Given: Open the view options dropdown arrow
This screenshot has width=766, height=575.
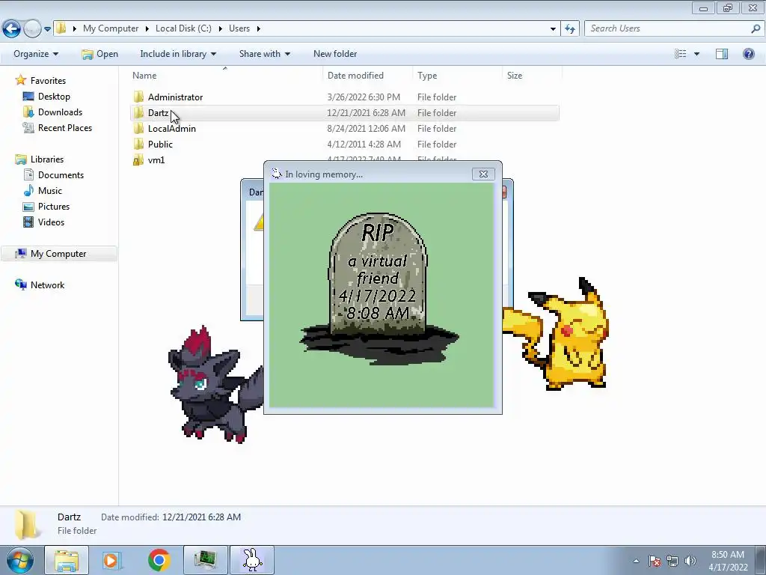Looking at the screenshot, I should click(x=696, y=54).
